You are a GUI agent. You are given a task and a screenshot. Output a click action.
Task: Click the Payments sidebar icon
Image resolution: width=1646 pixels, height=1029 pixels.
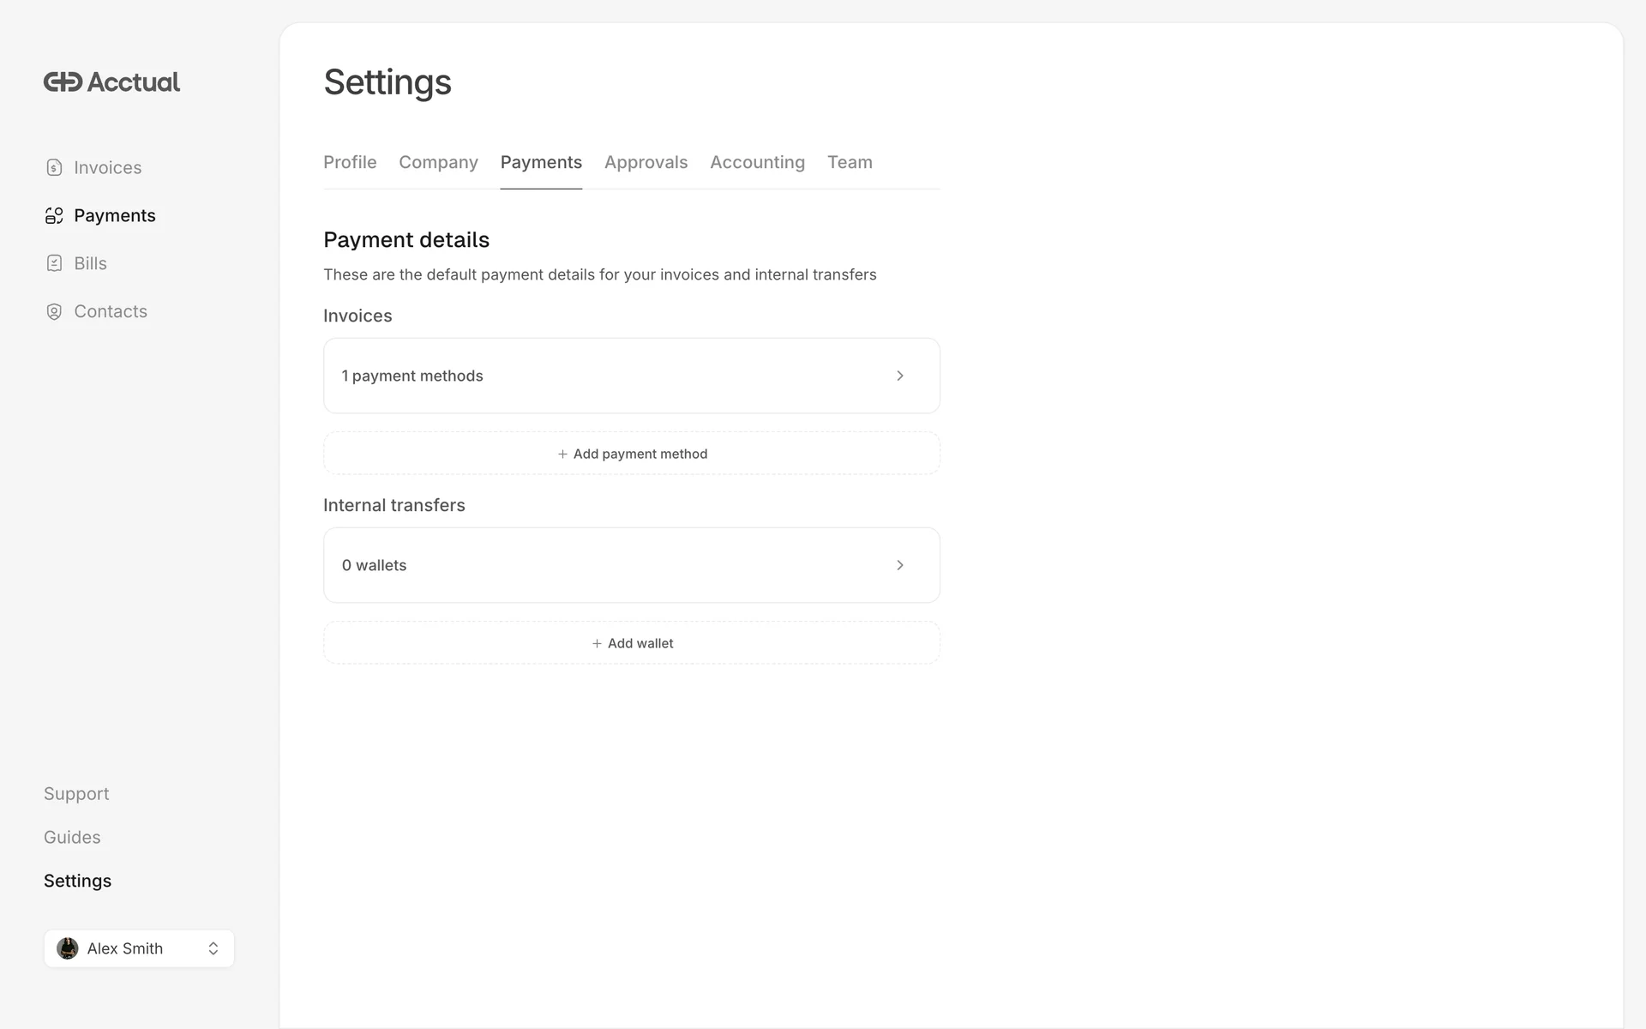54,216
